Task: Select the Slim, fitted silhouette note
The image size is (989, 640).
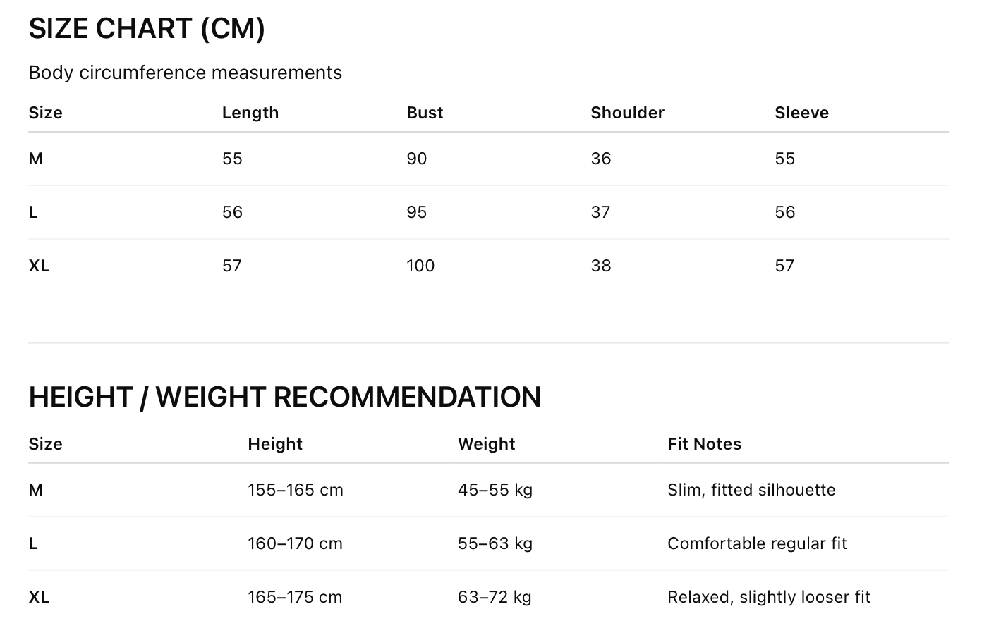Action: [751, 490]
